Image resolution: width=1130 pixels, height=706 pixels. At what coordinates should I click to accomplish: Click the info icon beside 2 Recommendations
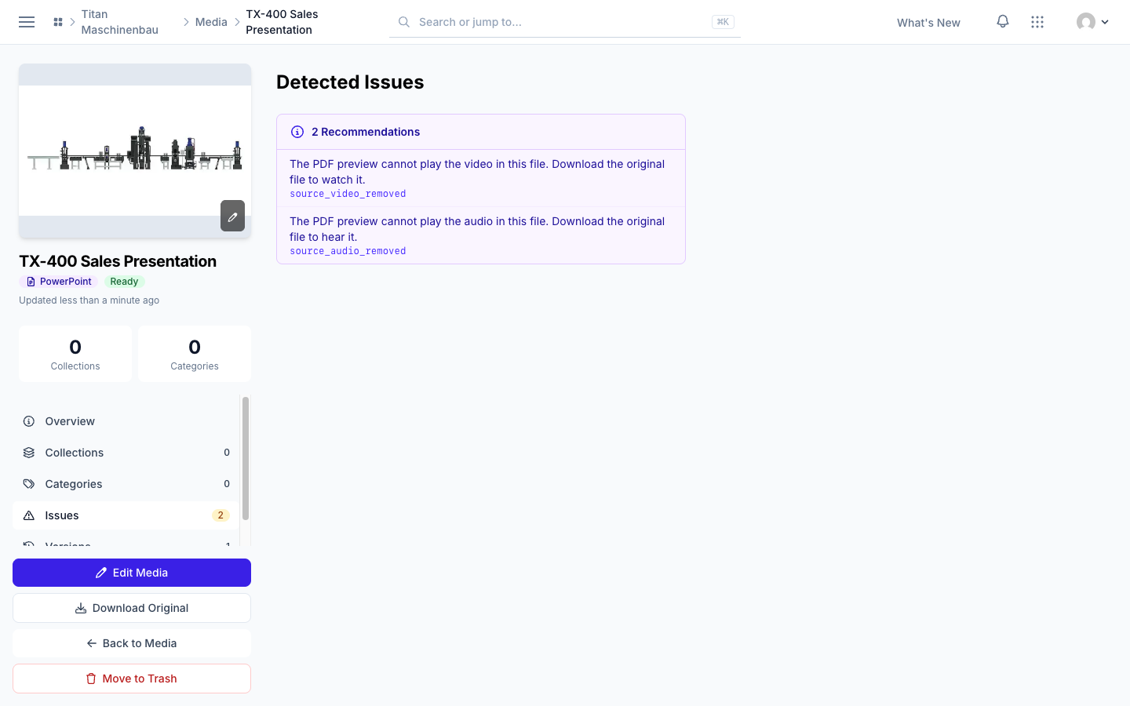(297, 132)
